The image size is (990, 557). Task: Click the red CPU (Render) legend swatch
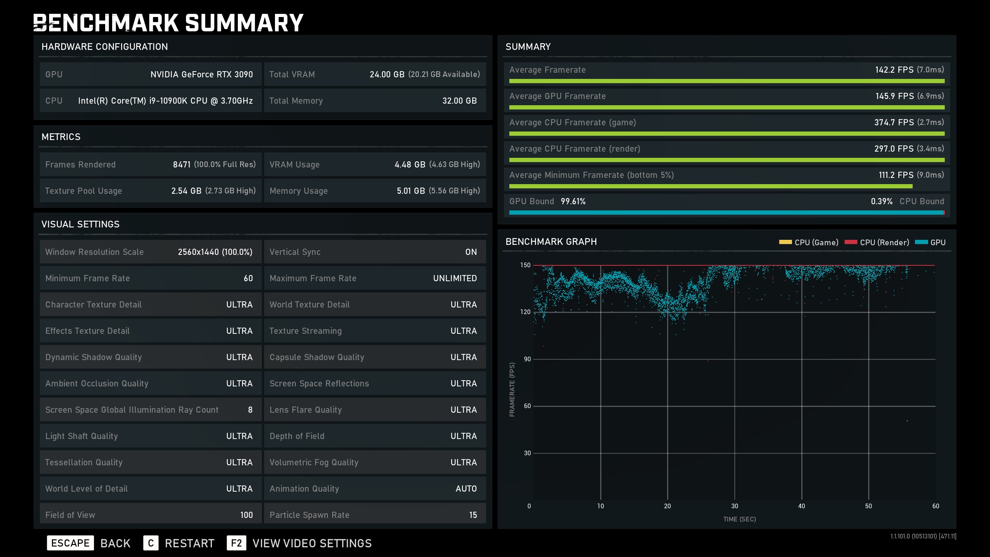click(x=851, y=242)
